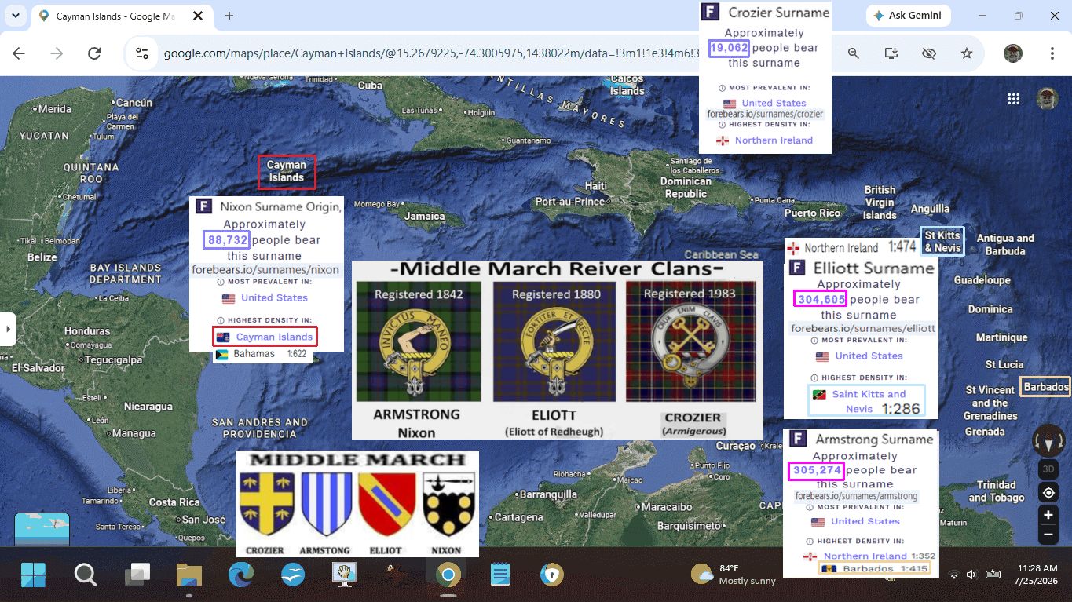Image resolution: width=1072 pixels, height=602 pixels.
Task: Click the Port-au-Prince city label
Action: pos(570,202)
